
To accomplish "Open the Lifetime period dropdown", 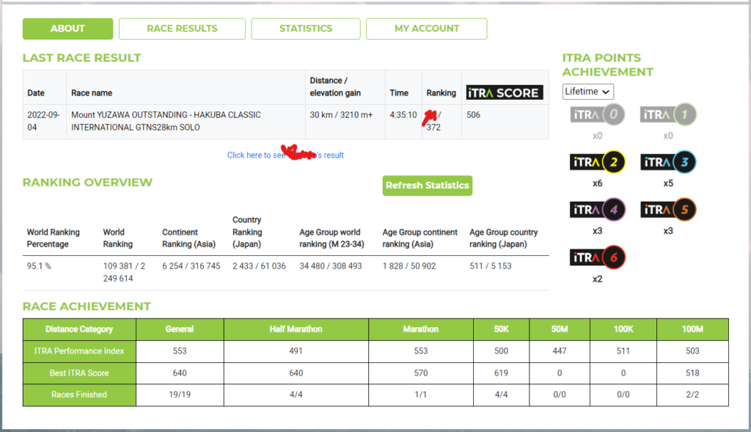I will click(x=587, y=92).
